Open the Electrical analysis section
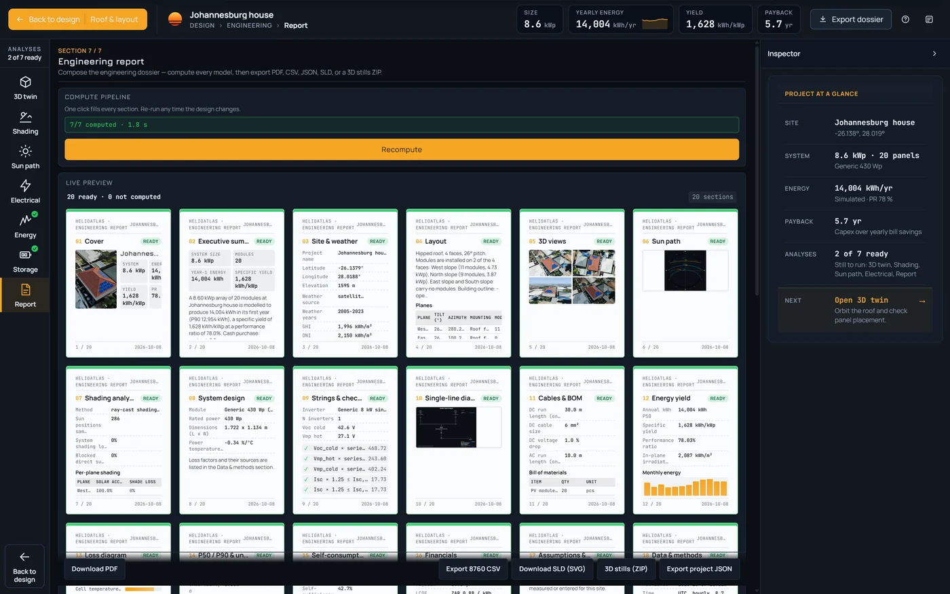Screen dimensions: 950x594 [x=25, y=192]
